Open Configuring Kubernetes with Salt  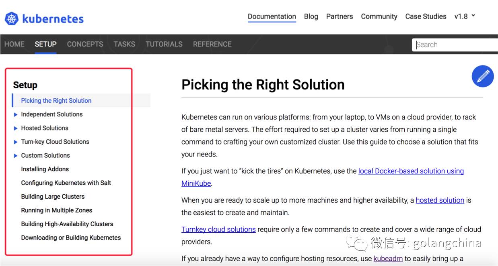point(66,183)
